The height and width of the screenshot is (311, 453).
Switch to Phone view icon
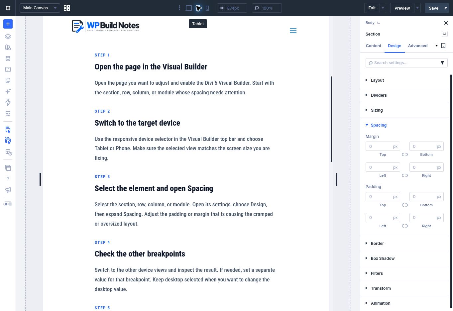(207, 8)
